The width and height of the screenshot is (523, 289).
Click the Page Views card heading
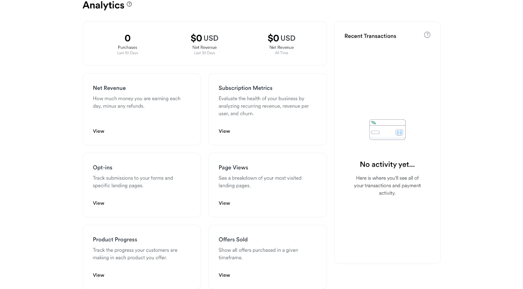click(x=233, y=167)
